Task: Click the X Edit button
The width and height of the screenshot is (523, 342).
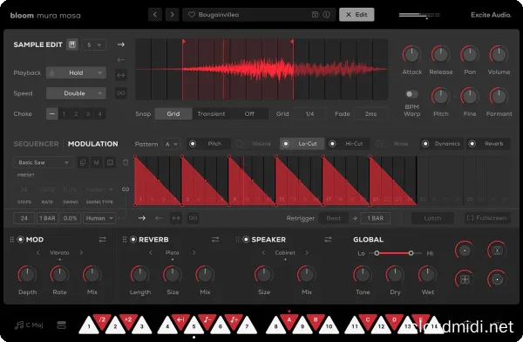Action: [357, 15]
